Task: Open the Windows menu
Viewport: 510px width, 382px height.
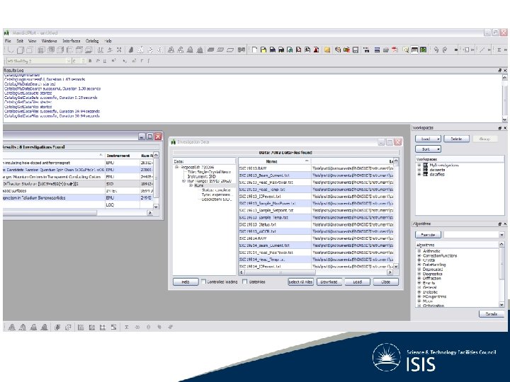Action: click(49, 41)
